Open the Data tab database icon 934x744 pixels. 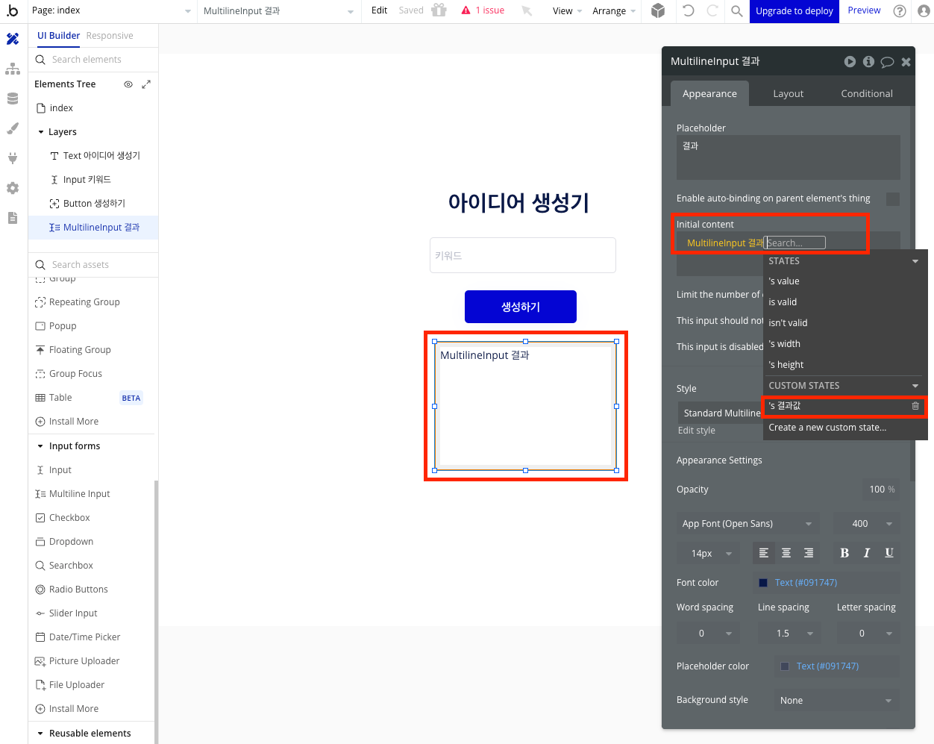click(13, 99)
